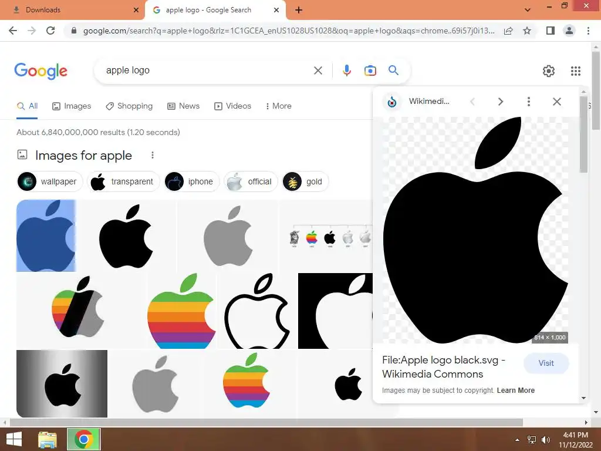The width and height of the screenshot is (601, 451).
Task: Open options beside Images for apple
Action: pyautogui.click(x=153, y=155)
